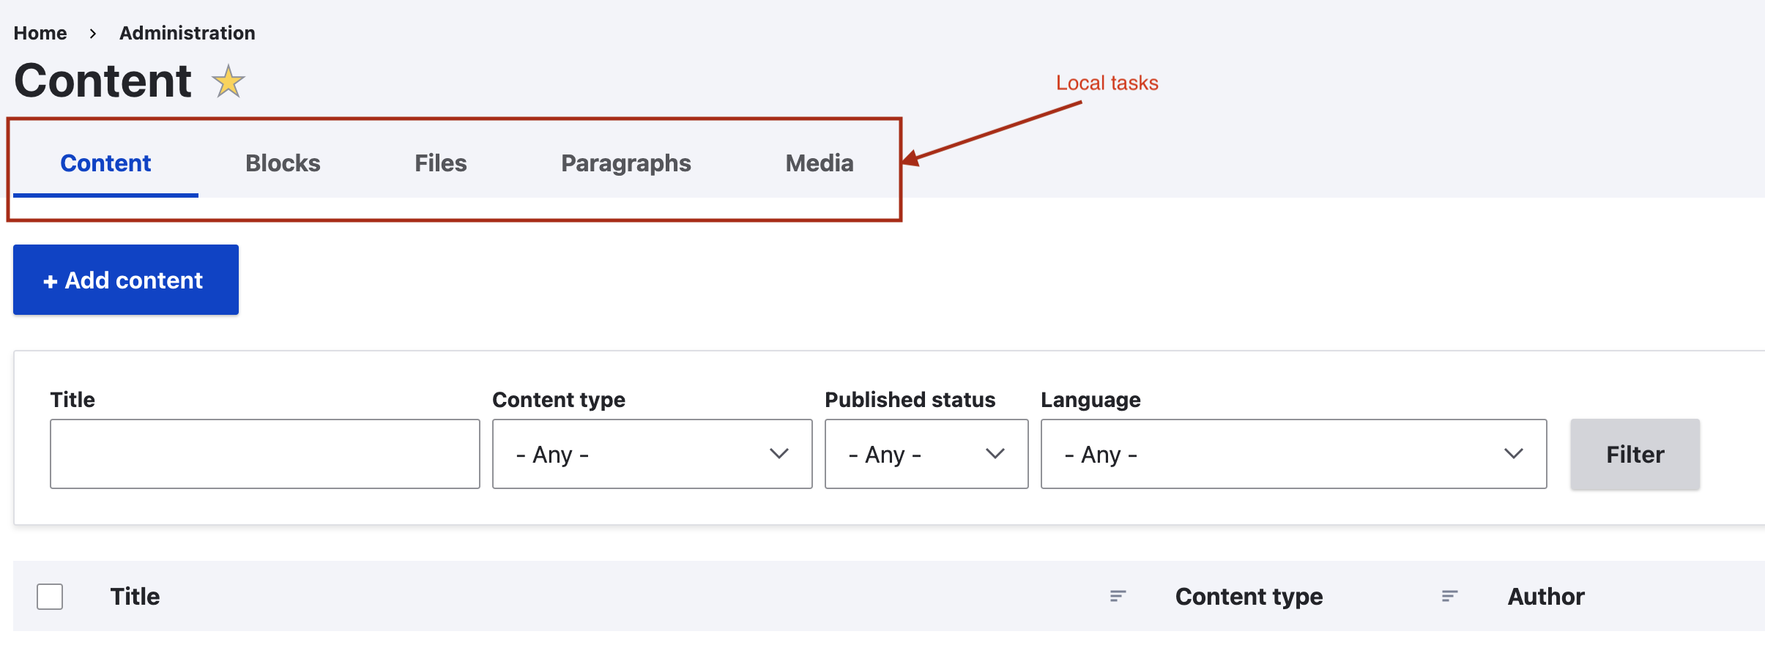Open the Files tab

click(x=440, y=163)
